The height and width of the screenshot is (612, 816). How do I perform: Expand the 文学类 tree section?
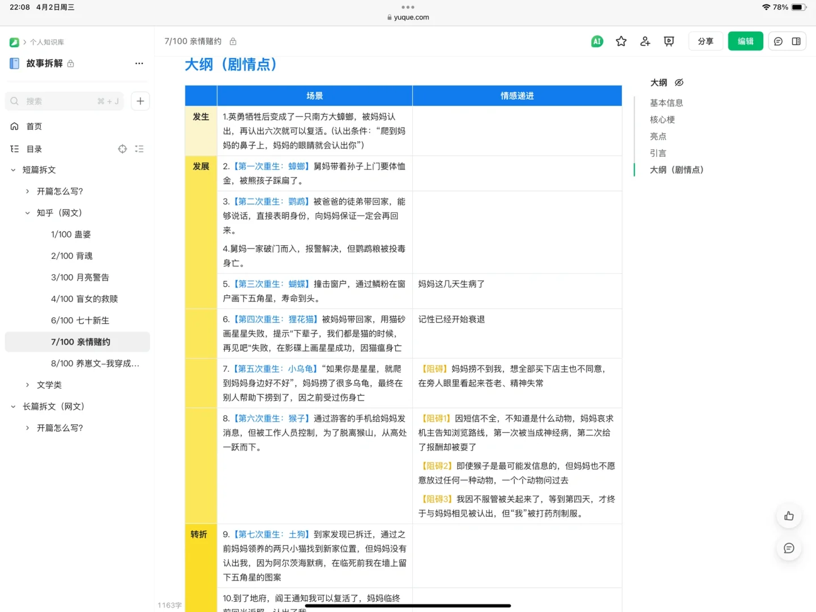pyautogui.click(x=27, y=385)
